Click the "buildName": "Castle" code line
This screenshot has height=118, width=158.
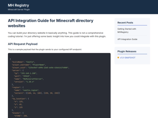click(x=23, y=62)
